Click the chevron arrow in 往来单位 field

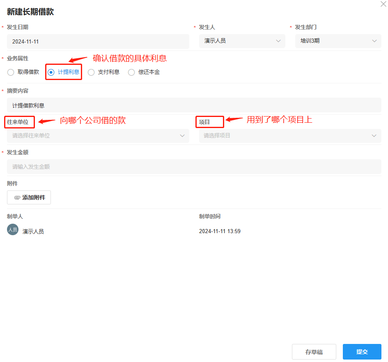tap(182, 136)
